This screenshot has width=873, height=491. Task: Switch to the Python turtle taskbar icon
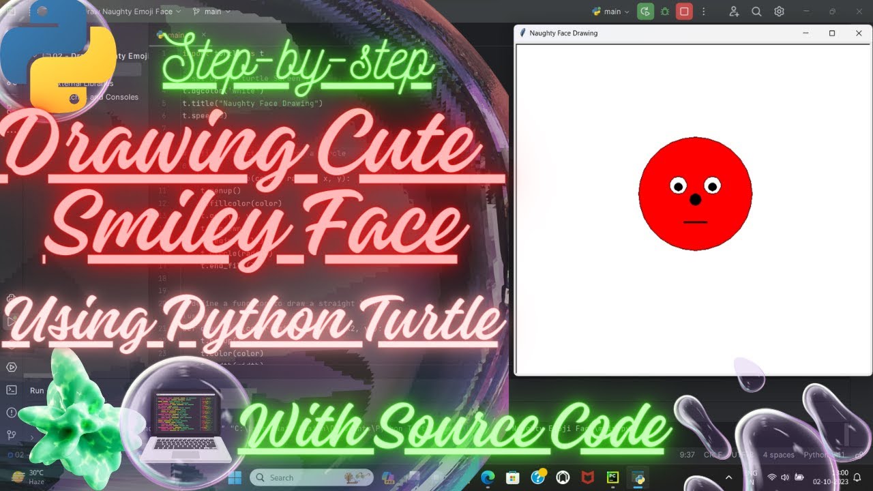[638, 477]
